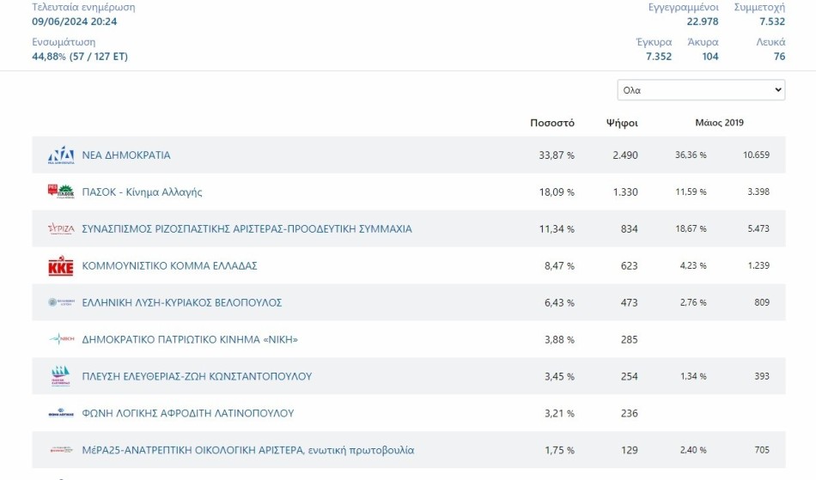Image resolution: width=816 pixels, height=480 pixels.
Task: Click the ΜέΡΑ25 party logo
Action: (x=61, y=450)
